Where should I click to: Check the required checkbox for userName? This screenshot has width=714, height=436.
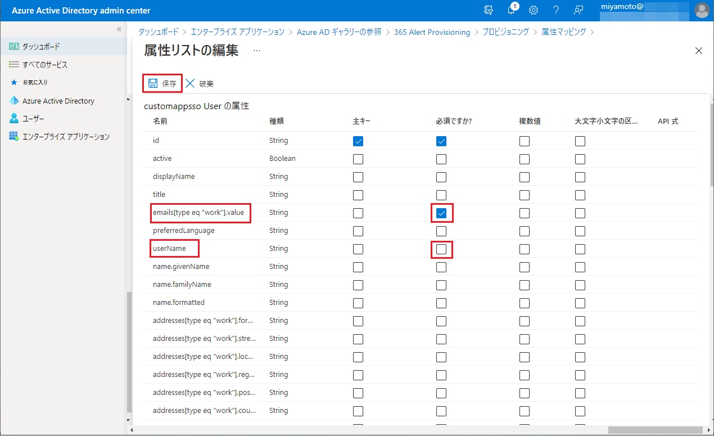(441, 249)
